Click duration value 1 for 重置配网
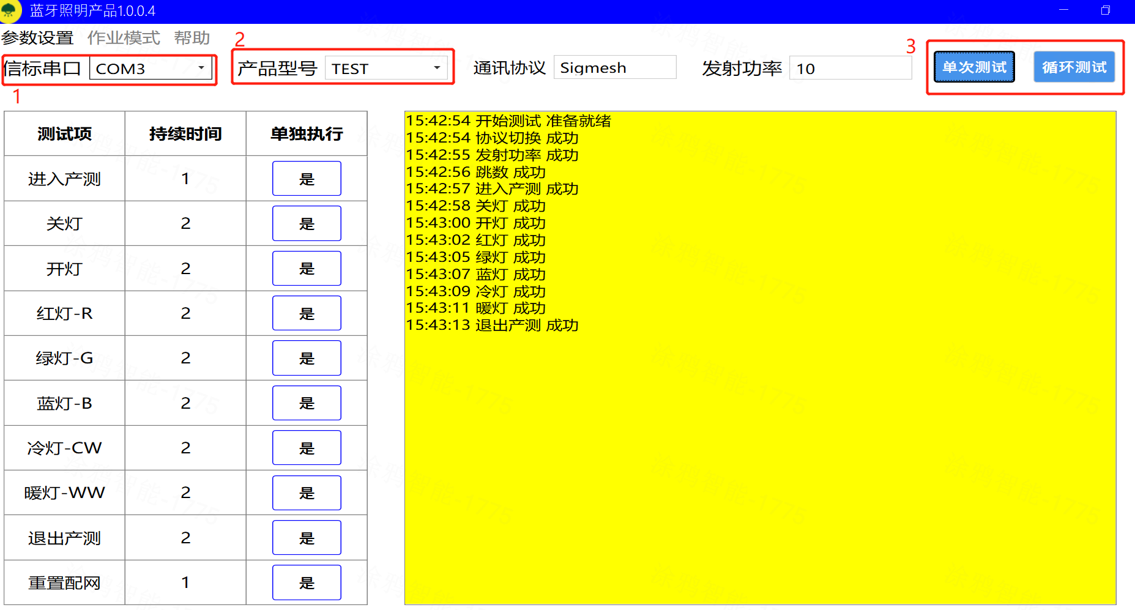 tap(185, 582)
